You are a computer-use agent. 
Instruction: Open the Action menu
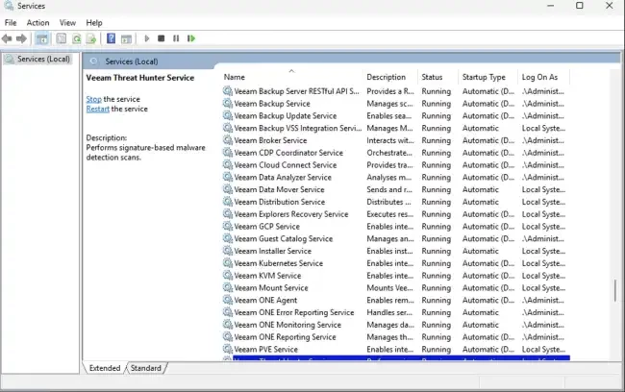(37, 23)
